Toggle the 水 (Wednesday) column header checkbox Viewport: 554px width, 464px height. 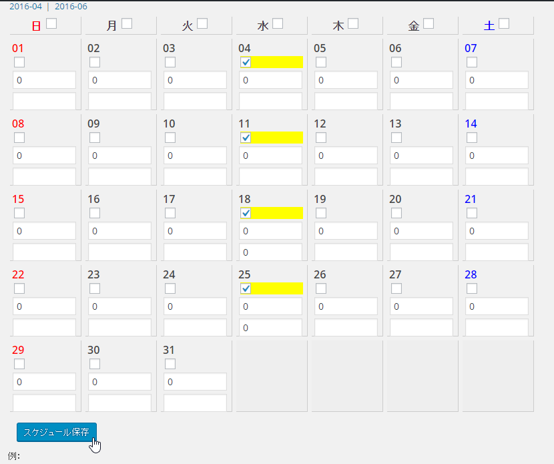pyautogui.click(x=278, y=24)
